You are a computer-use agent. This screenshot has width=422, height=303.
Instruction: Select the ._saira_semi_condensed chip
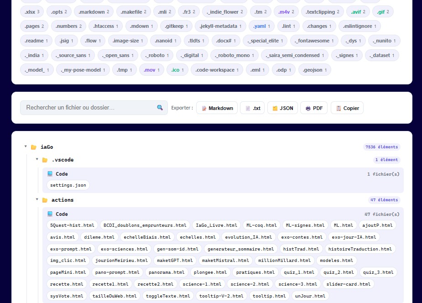(x=295, y=55)
